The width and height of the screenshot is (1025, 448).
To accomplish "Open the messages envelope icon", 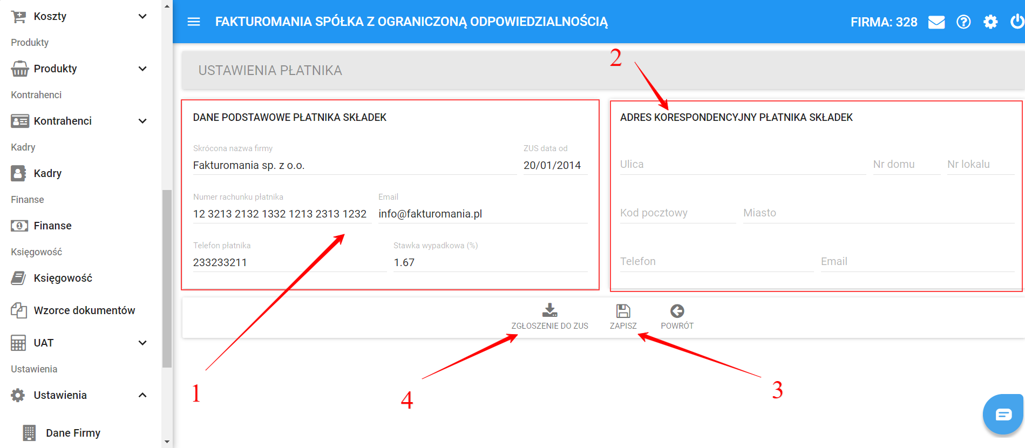I will point(936,22).
